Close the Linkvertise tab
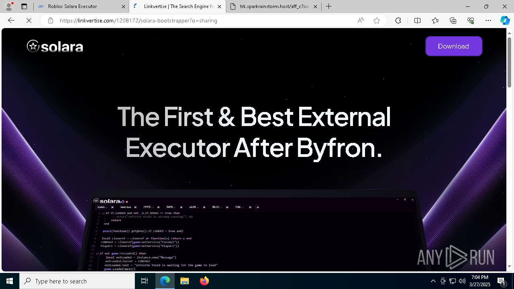Screen dimensions: 514x289 (x=219, y=6)
